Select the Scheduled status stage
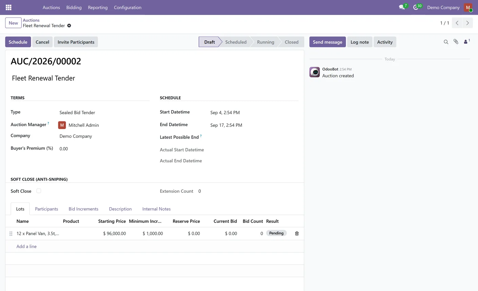 (x=236, y=42)
